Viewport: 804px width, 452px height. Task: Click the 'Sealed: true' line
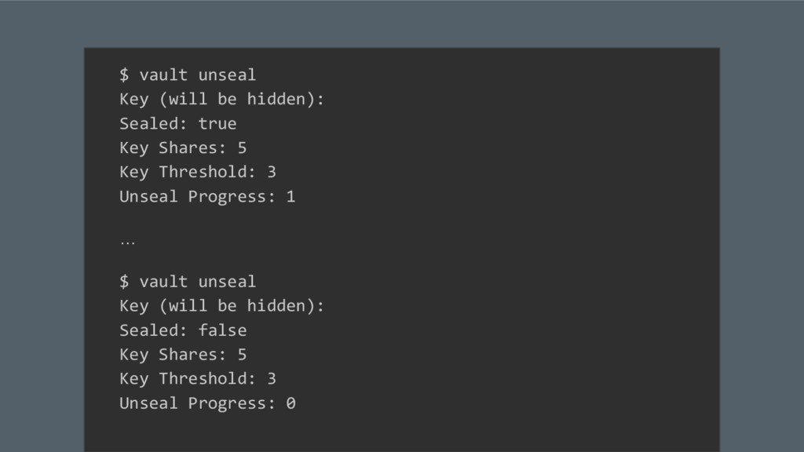[x=177, y=124]
